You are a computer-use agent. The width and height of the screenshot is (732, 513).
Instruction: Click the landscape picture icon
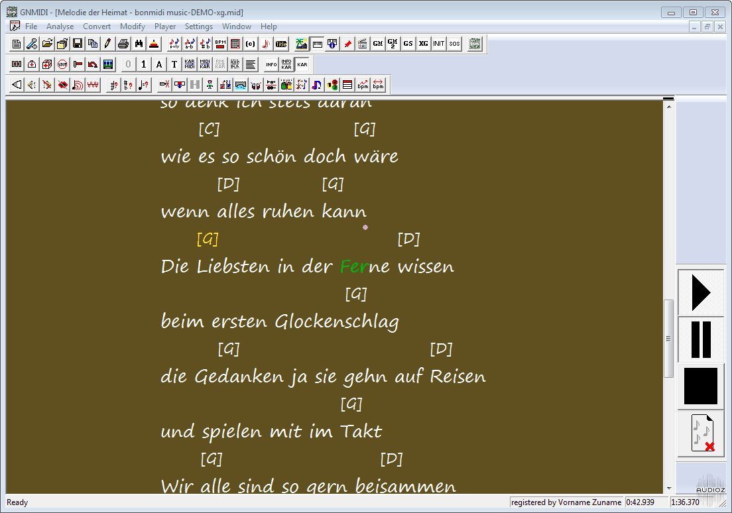tap(302, 44)
